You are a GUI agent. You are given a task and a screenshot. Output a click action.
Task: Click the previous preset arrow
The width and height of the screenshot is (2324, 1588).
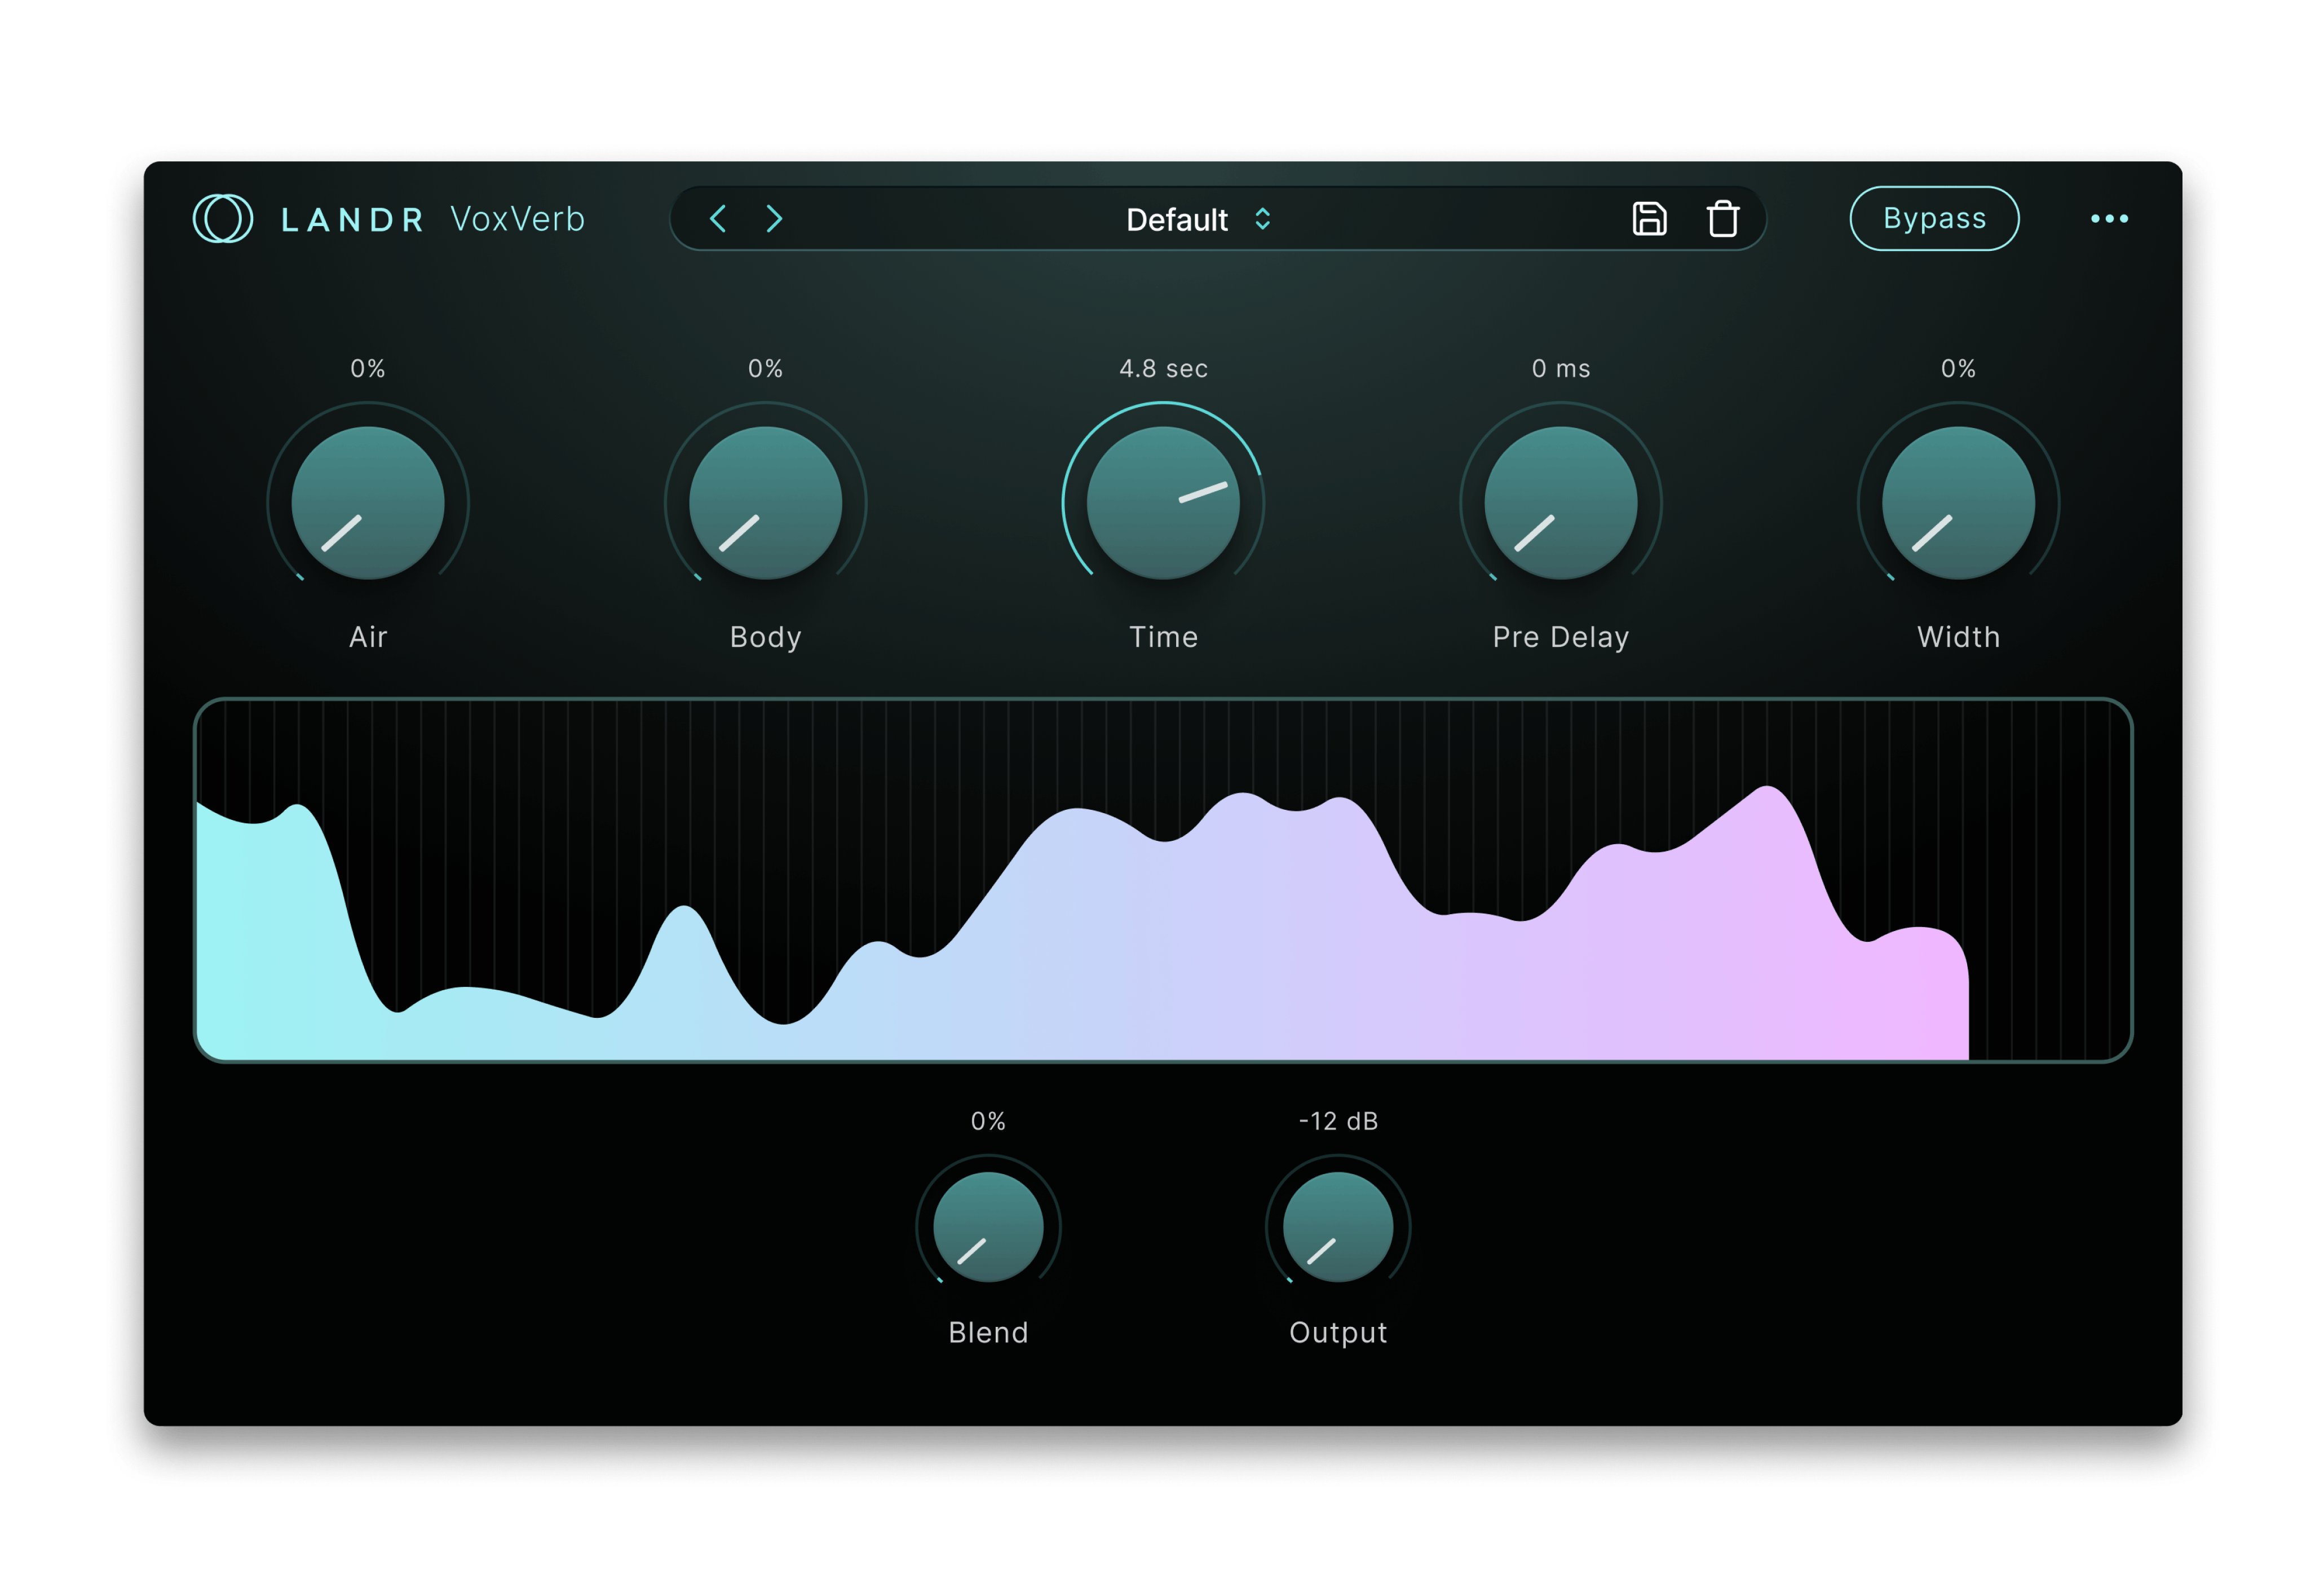coord(717,218)
